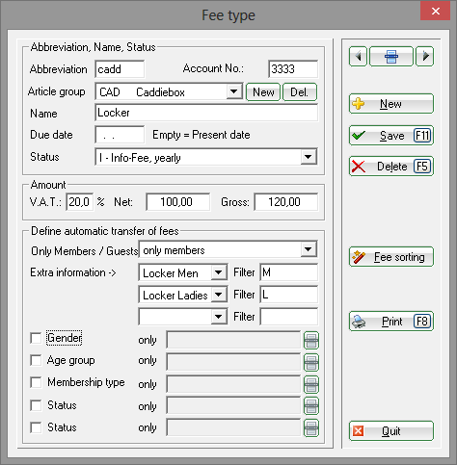Save the fee type

(391, 136)
